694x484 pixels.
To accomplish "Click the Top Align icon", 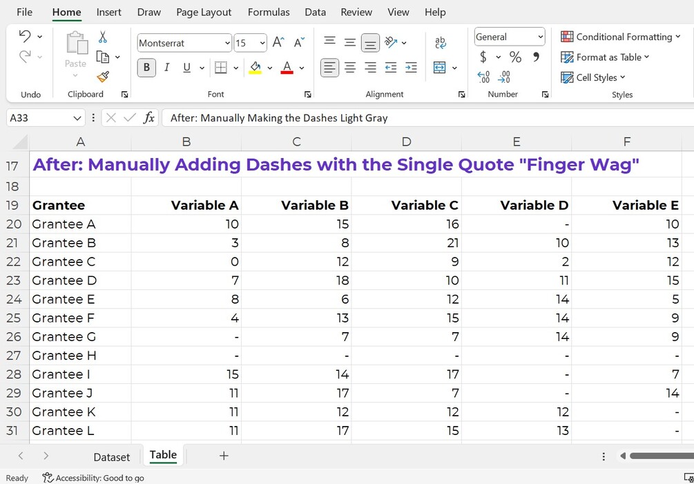I will coord(330,42).
